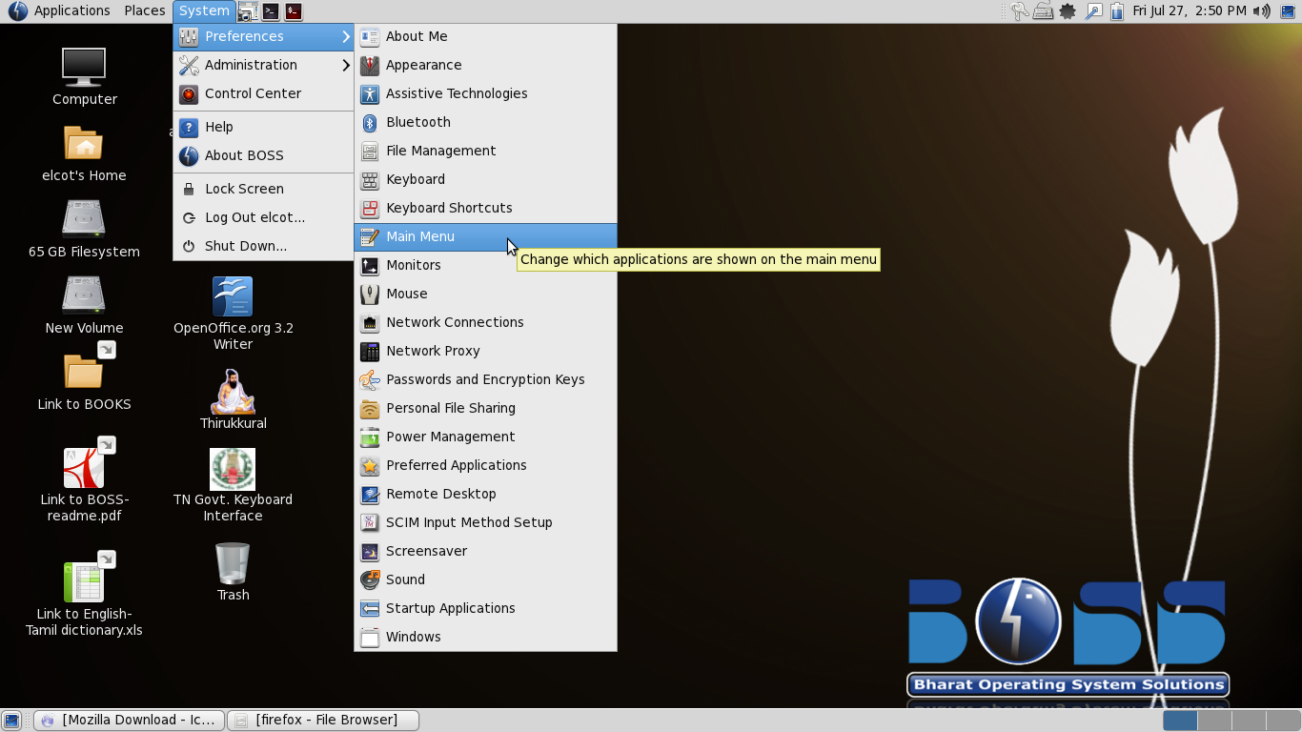
Task: Launch the black terminal from the top panel
Action: pos(271,11)
